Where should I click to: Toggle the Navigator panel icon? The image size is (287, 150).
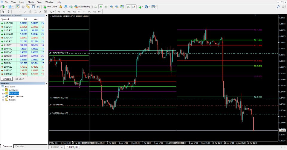[28, 7]
